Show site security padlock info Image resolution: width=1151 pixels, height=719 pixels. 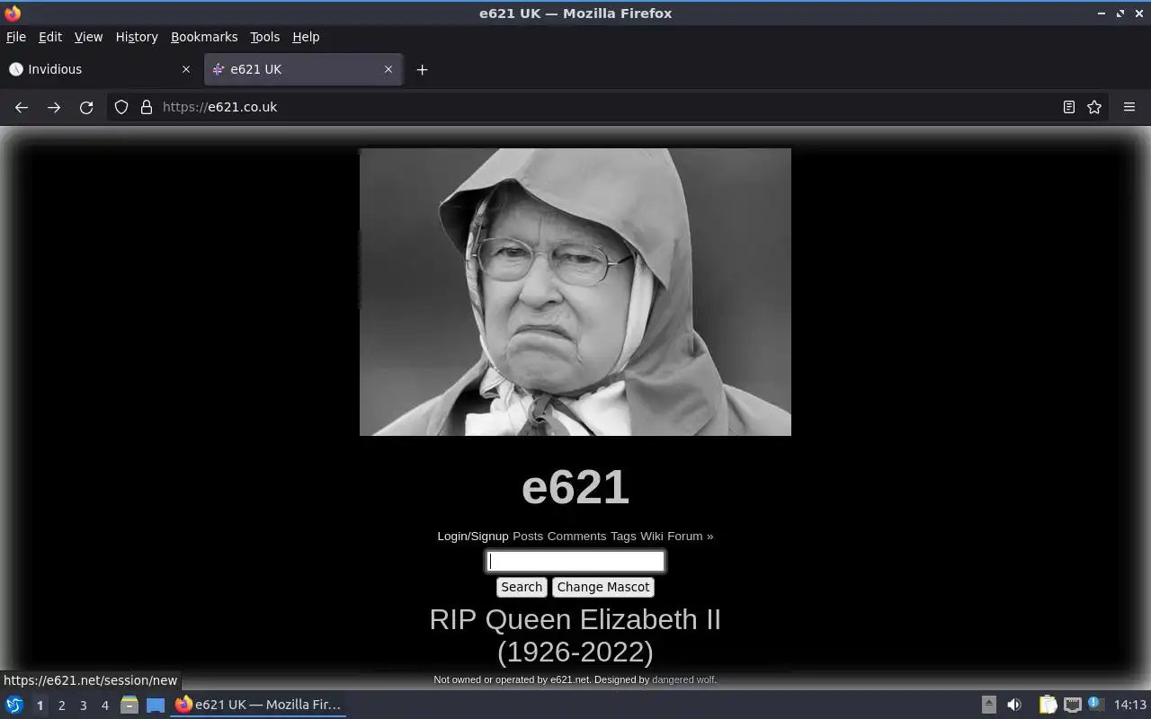(147, 107)
